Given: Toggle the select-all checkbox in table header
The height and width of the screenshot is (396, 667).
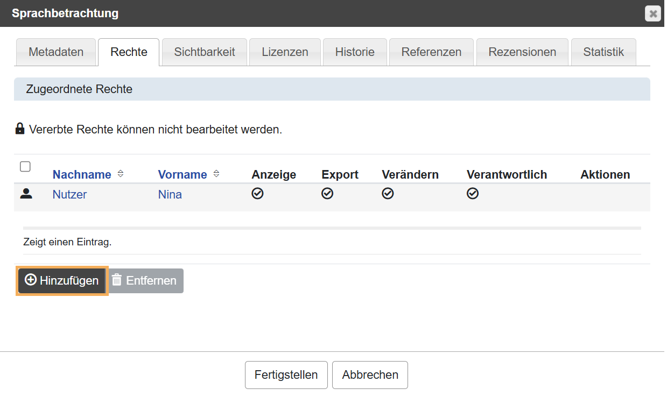Looking at the screenshot, I should 25,167.
